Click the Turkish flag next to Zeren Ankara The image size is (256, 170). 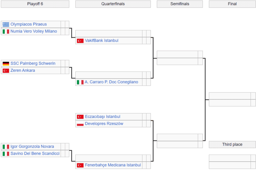coord(6,71)
